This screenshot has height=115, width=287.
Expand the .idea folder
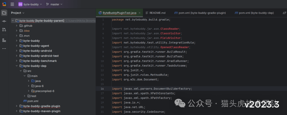(x=17, y=31)
